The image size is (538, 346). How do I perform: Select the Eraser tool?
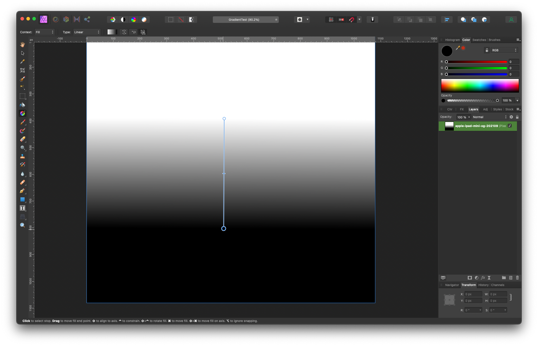(x=23, y=139)
